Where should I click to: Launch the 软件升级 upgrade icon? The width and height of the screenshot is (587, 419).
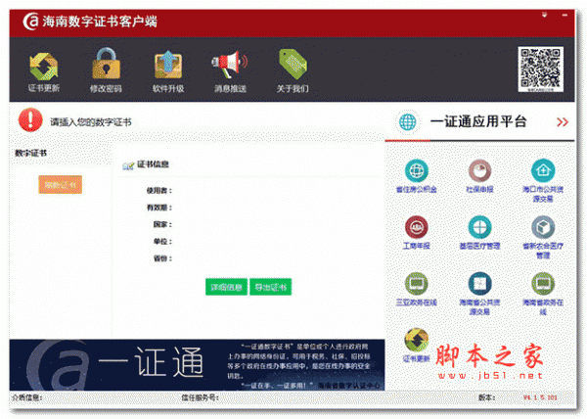(x=168, y=65)
